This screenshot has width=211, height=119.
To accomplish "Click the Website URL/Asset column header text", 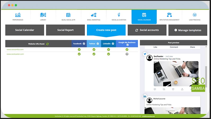I will [x=36, y=44].
